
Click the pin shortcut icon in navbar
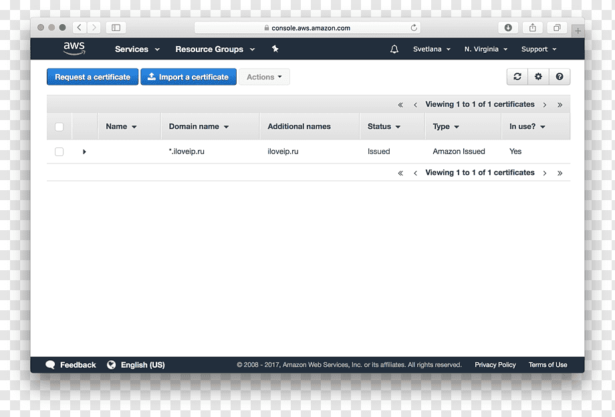pyautogui.click(x=275, y=49)
